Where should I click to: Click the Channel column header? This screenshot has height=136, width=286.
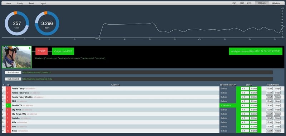(115, 85)
